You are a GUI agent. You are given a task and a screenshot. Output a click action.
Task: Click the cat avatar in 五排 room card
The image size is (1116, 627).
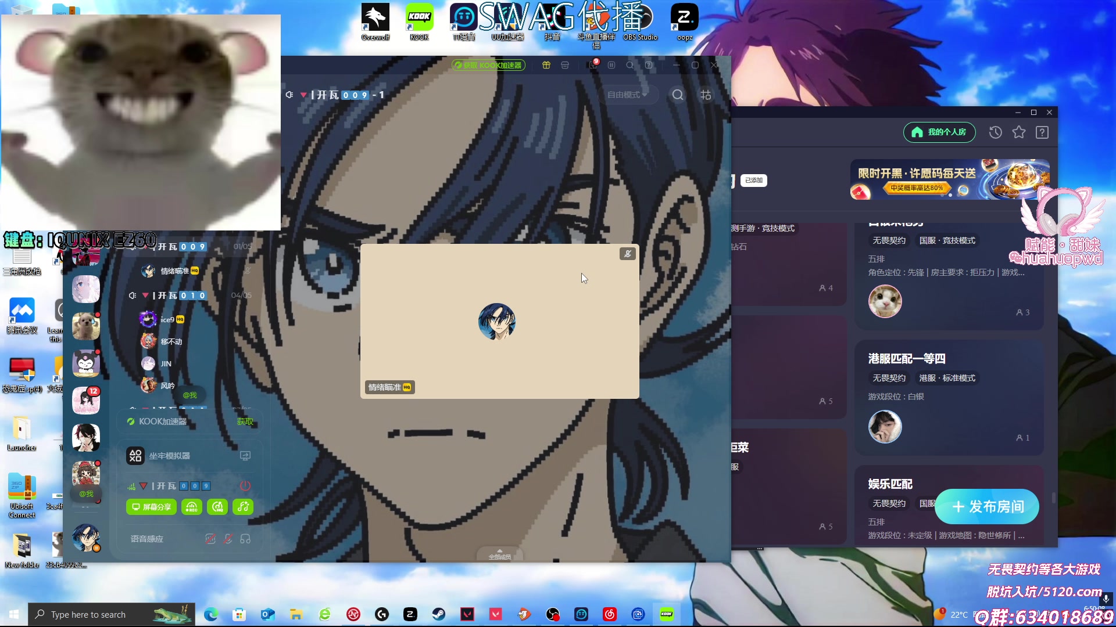[885, 301]
